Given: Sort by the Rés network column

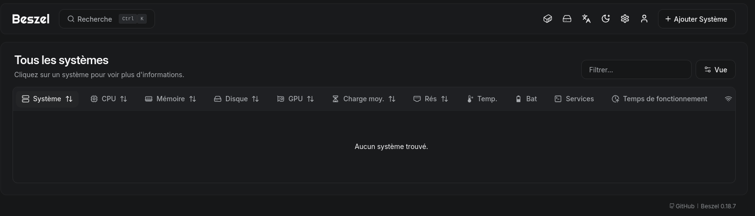Looking at the screenshot, I should (431, 99).
